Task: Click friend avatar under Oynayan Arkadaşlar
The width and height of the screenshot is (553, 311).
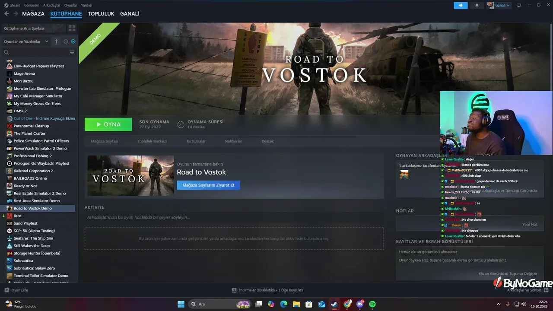Action: click(404, 174)
